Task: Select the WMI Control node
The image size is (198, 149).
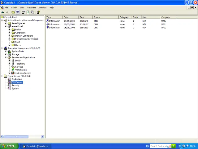Action: point(21,70)
